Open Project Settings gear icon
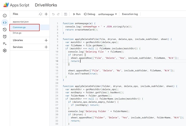This screenshot has height=126, width=186. pyautogui.click(x=5, y=50)
